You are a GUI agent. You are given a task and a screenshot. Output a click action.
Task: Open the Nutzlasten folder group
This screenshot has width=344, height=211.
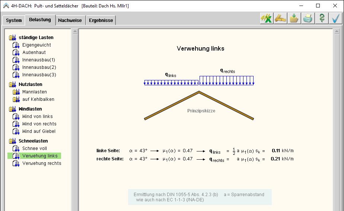pyautogui.click(x=13, y=84)
